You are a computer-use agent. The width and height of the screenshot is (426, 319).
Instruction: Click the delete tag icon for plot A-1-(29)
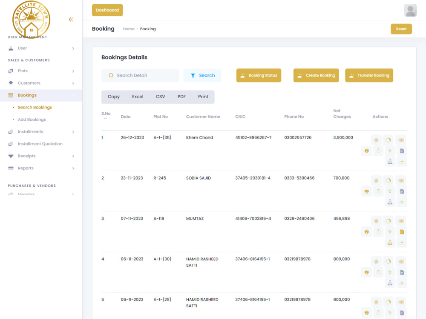click(x=401, y=302)
